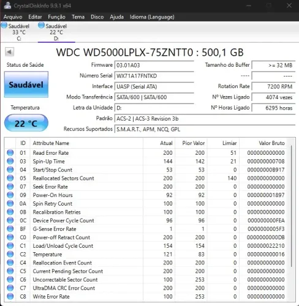Click the status icon for Recalibration Retries
Image resolution: width=299 pixels, height=306 pixels.
click(x=10, y=212)
